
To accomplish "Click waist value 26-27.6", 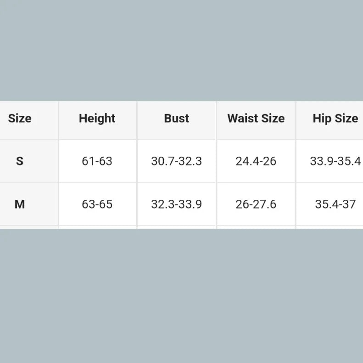I will 256,204.
